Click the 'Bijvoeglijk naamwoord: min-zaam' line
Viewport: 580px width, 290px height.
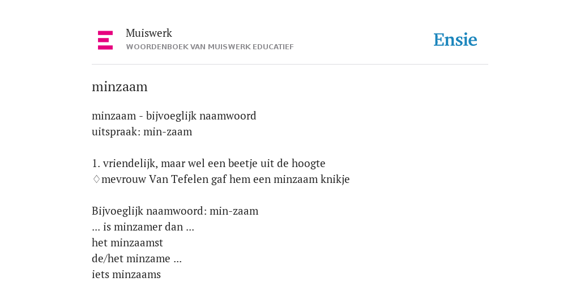[x=175, y=211]
